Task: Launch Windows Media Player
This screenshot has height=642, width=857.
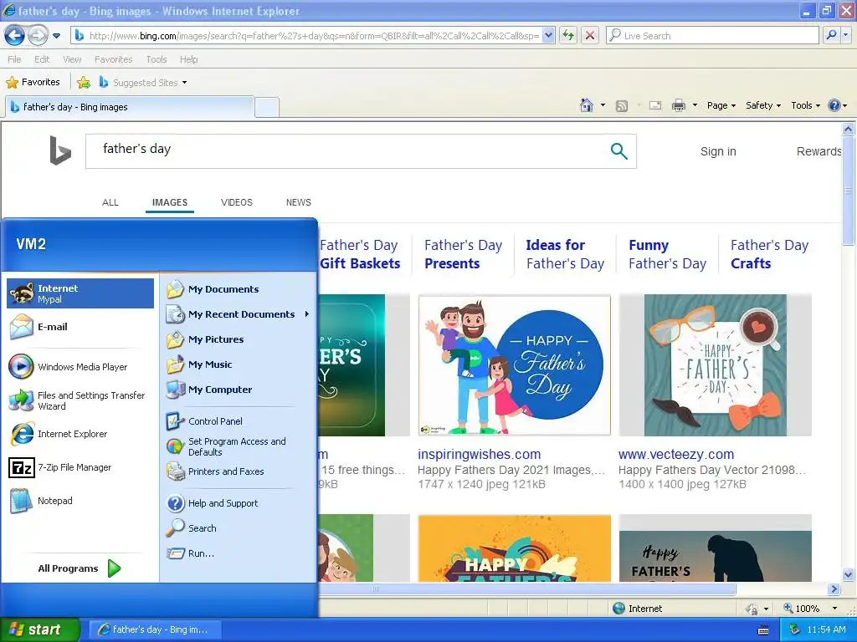Action: (80, 367)
